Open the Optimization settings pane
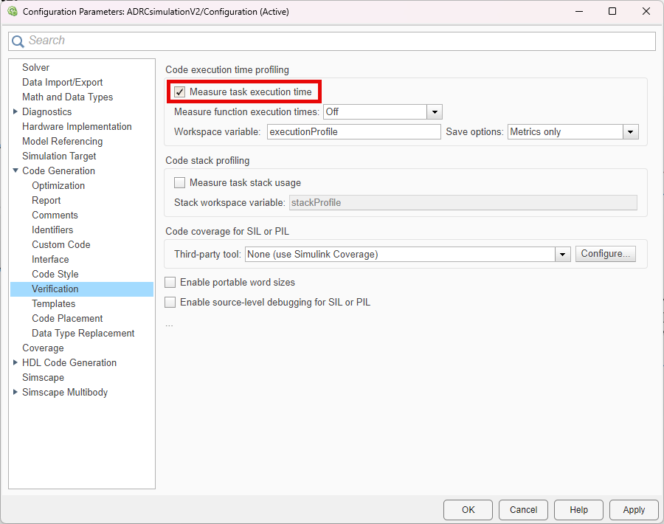 click(58, 186)
